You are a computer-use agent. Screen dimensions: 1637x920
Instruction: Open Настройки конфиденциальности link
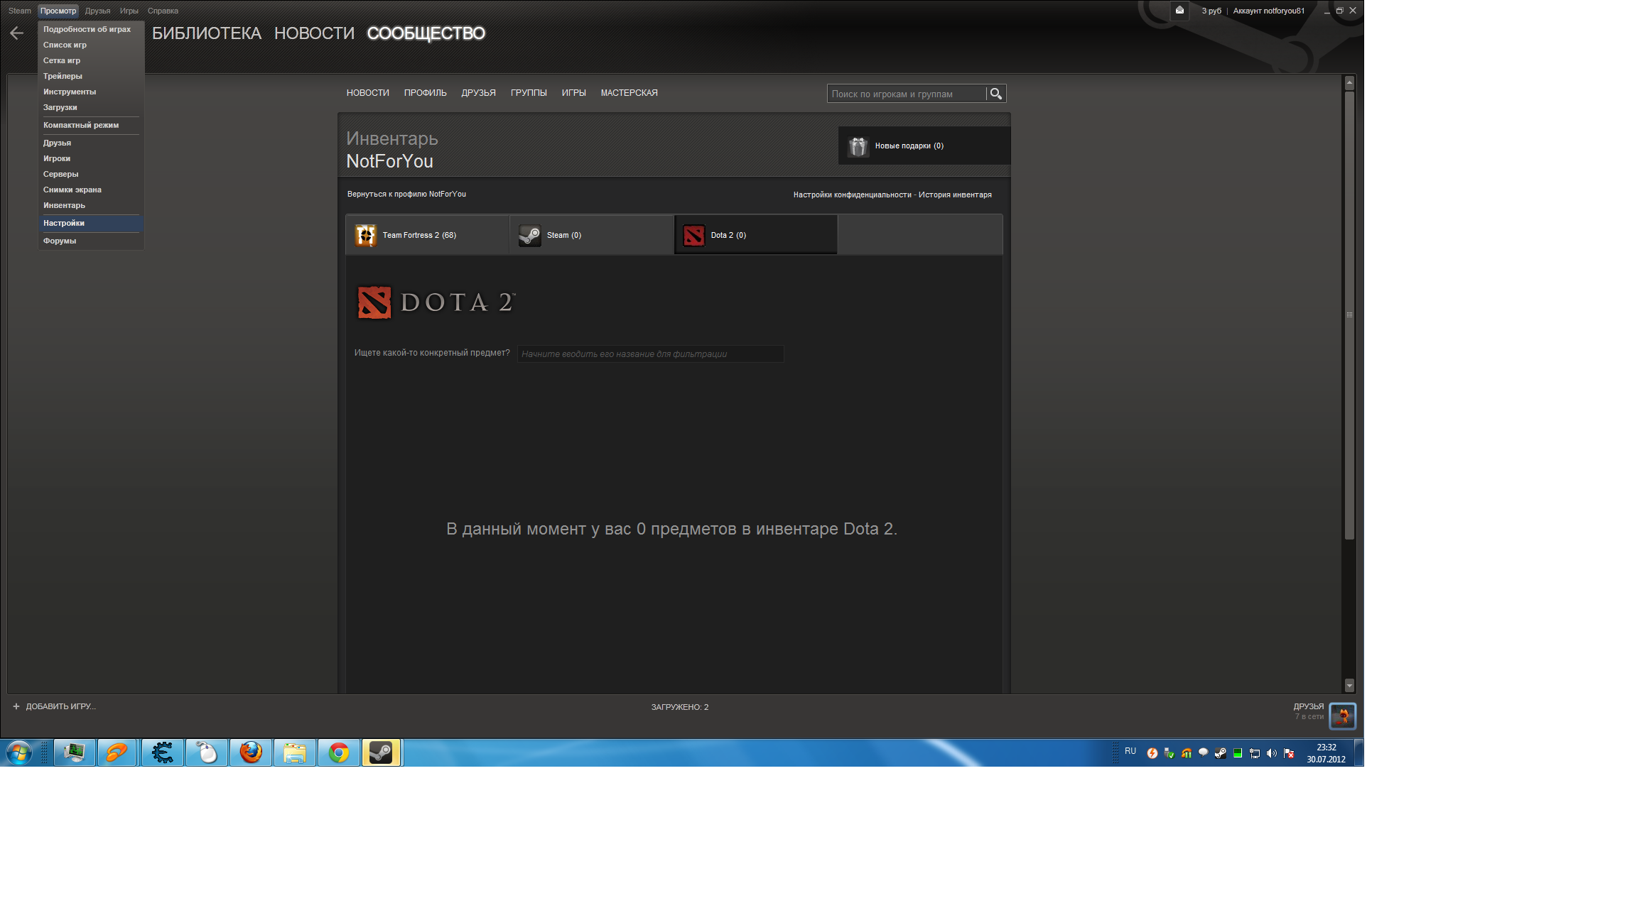click(852, 195)
